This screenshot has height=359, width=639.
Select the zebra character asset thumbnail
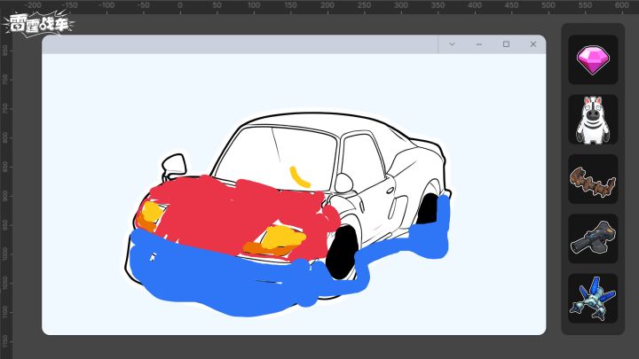pyautogui.click(x=593, y=120)
